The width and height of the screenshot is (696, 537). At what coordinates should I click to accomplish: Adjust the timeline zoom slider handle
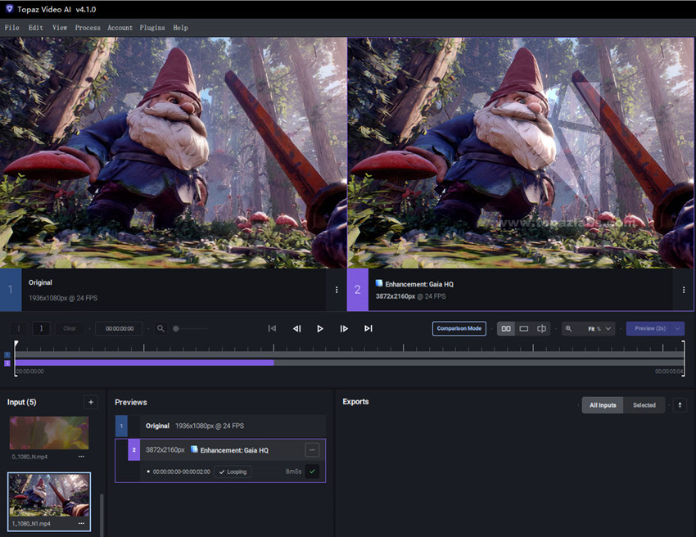[176, 329]
